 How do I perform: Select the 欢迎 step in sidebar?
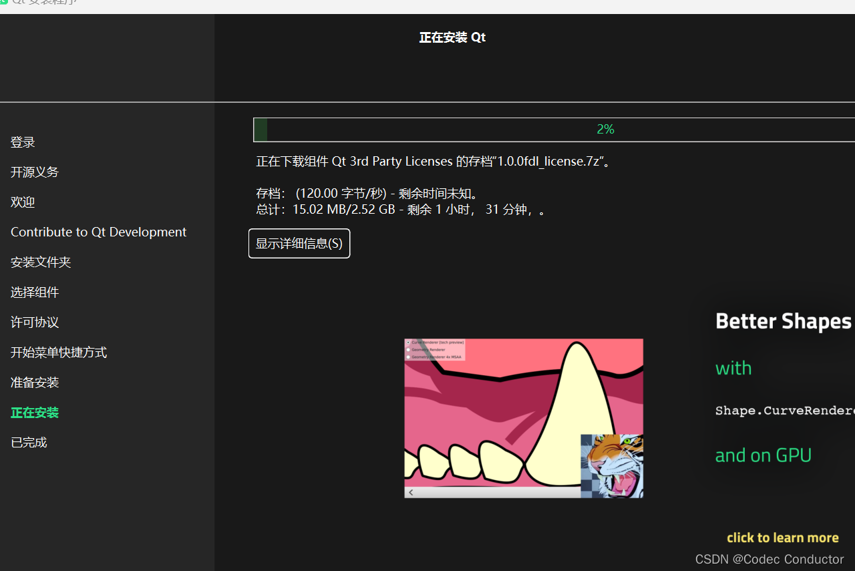[23, 202]
